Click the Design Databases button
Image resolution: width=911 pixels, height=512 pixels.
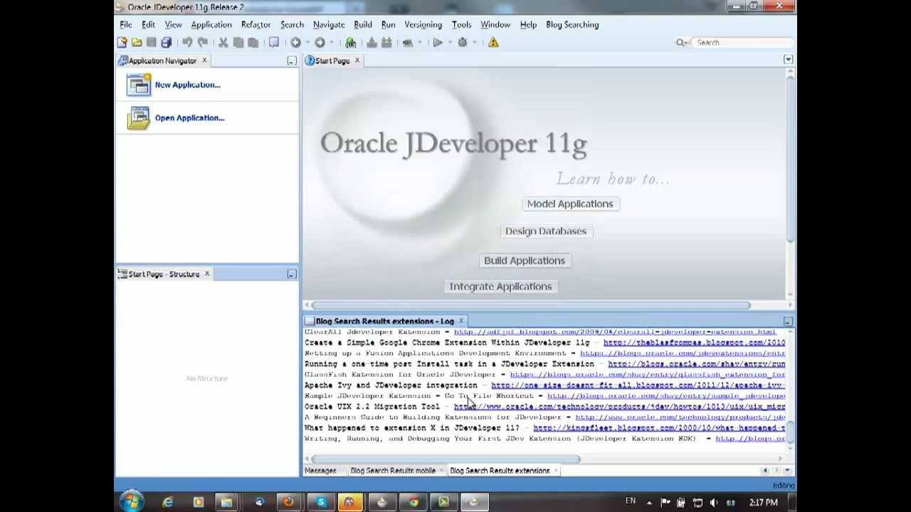click(546, 231)
